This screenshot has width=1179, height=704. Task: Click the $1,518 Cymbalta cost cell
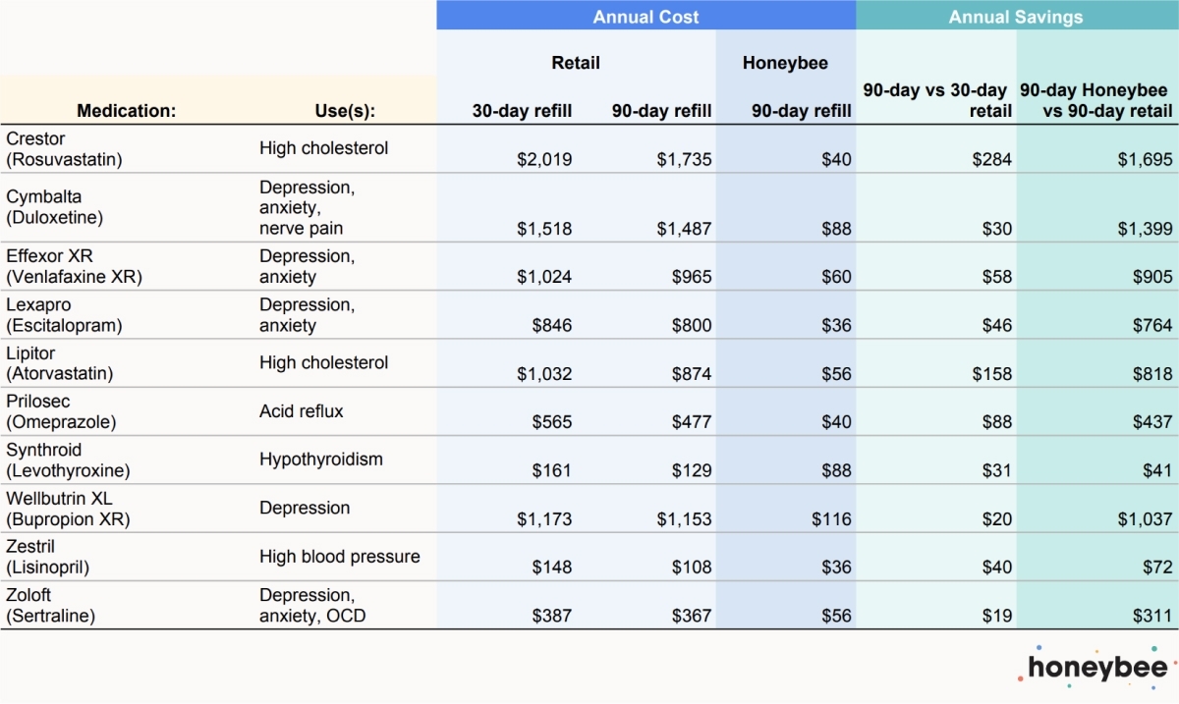click(544, 229)
